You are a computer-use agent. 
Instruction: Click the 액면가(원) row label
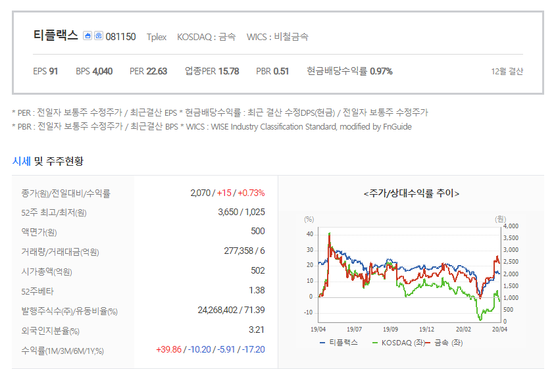coord(39,232)
